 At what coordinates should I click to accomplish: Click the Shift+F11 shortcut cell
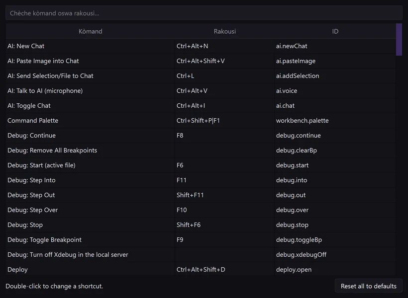pyautogui.click(x=224, y=195)
